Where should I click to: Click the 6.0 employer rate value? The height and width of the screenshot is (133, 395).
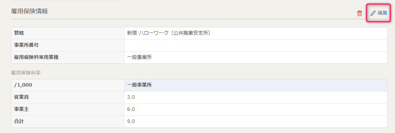[x=131, y=109]
